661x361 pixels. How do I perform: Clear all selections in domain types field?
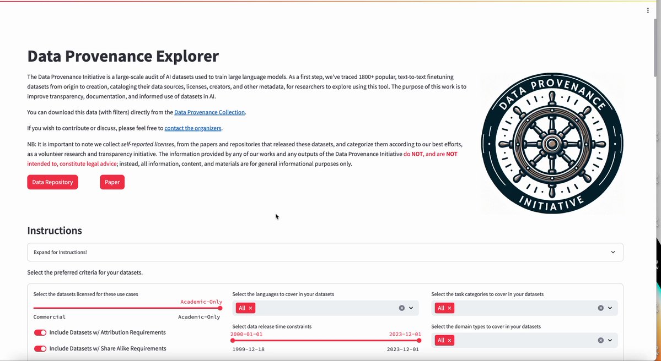pos(601,341)
